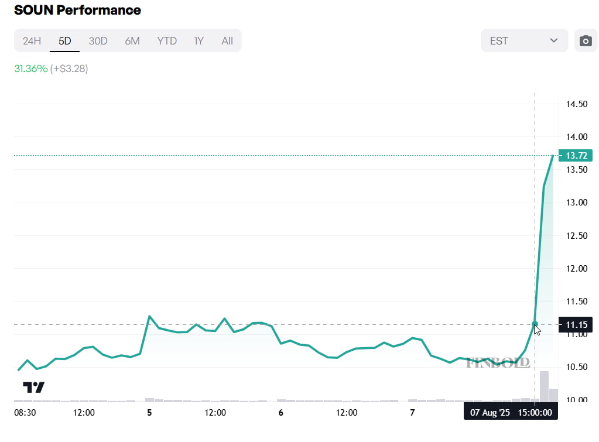599x442 pixels.
Task: Select the 5D time range tab
Action: tap(64, 41)
